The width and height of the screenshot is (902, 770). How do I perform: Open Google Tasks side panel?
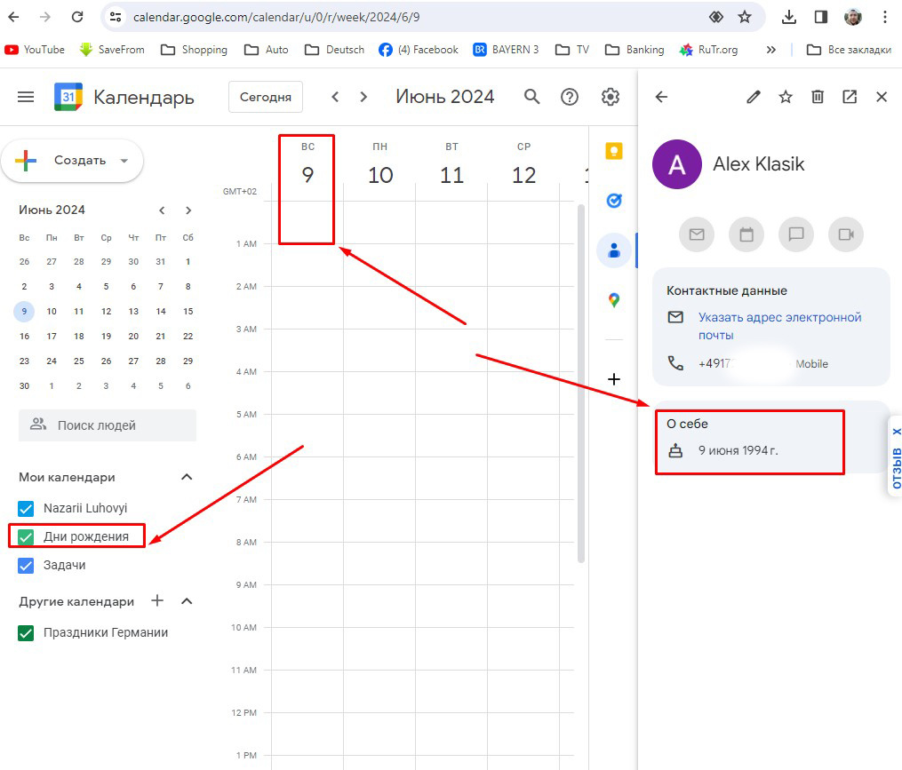point(614,201)
